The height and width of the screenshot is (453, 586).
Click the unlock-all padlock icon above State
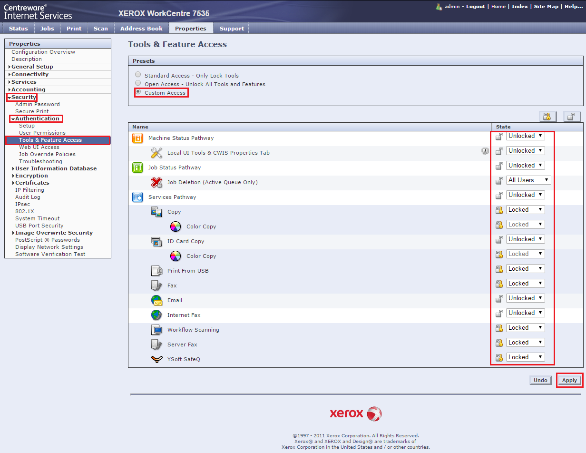pos(572,117)
